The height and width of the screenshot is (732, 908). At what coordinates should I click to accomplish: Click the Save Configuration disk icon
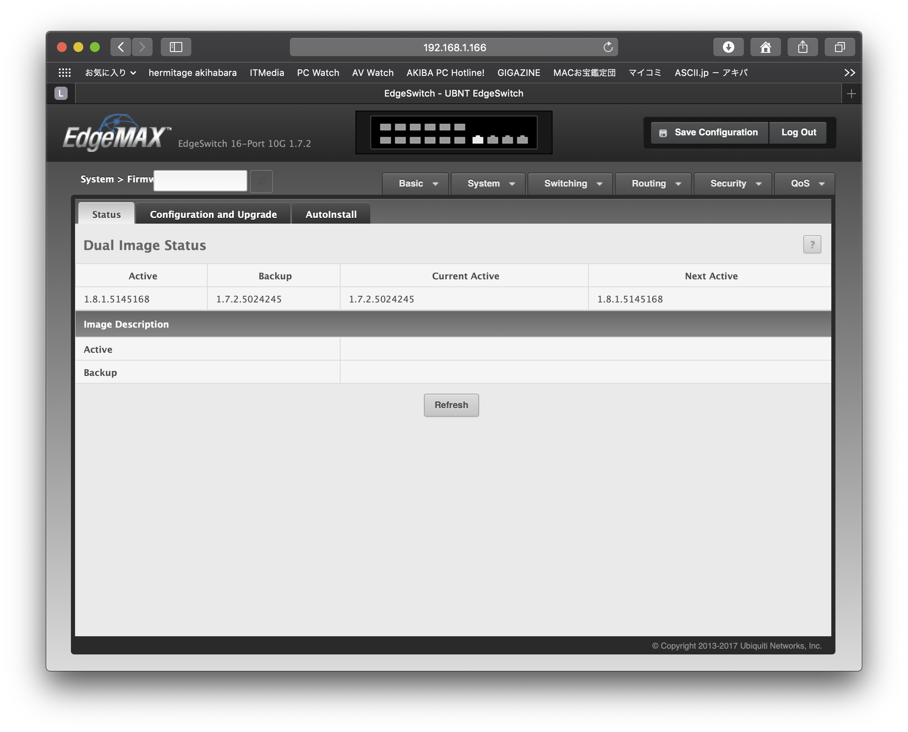click(662, 133)
